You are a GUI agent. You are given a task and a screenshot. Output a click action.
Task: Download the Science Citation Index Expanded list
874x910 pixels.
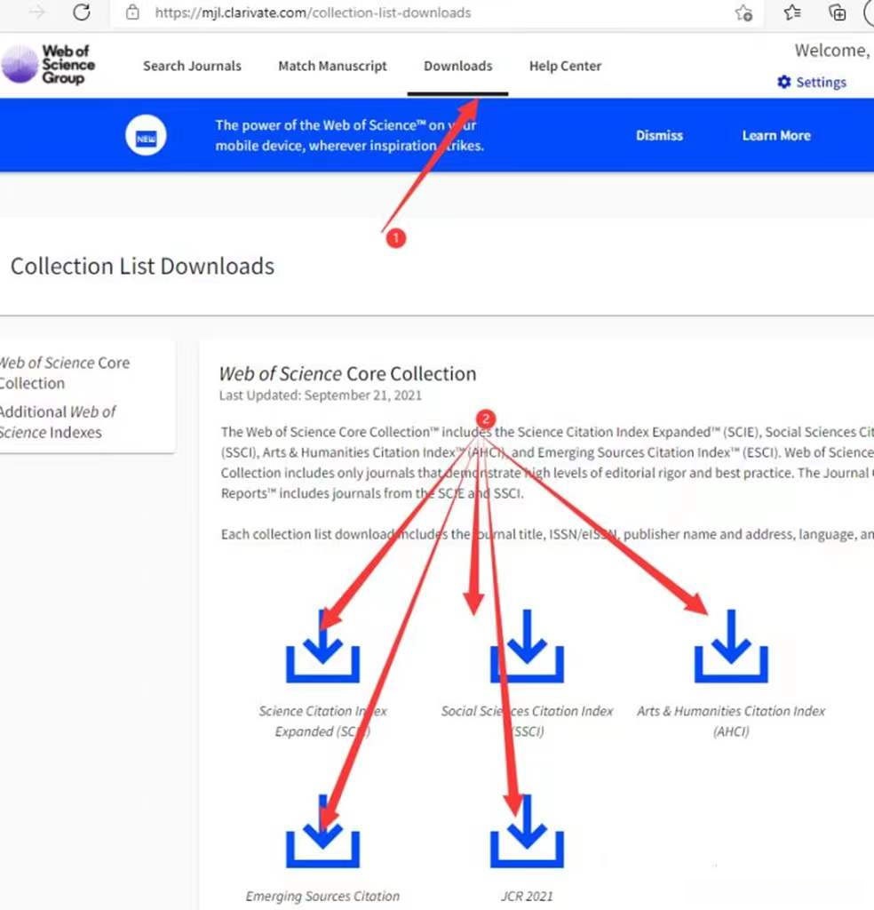click(x=322, y=646)
